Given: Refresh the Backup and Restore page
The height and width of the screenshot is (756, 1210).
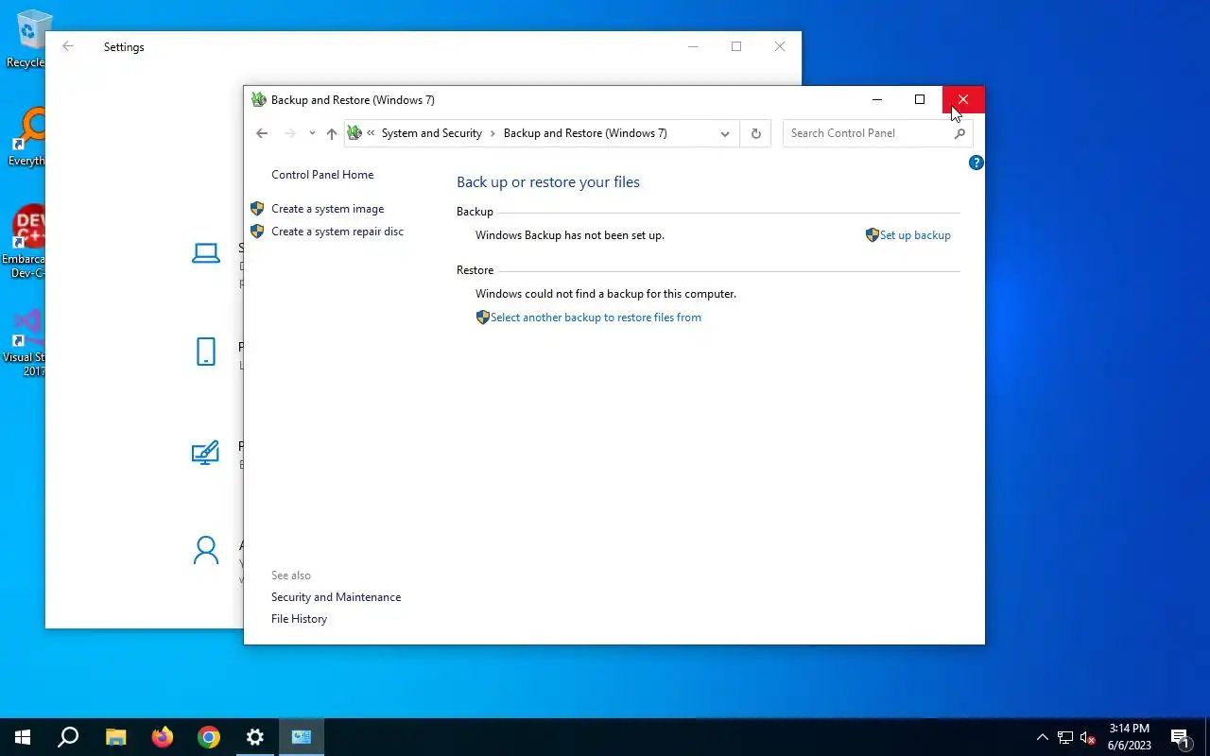Looking at the screenshot, I should coord(755,133).
